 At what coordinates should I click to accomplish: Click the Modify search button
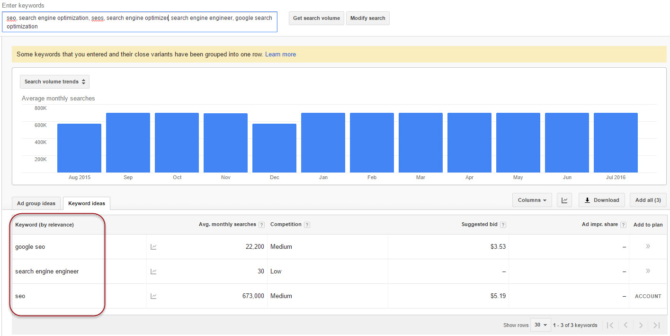367,18
